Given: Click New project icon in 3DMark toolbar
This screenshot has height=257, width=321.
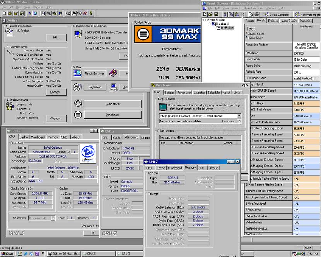Looking at the screenshot, I should [4, 14].
